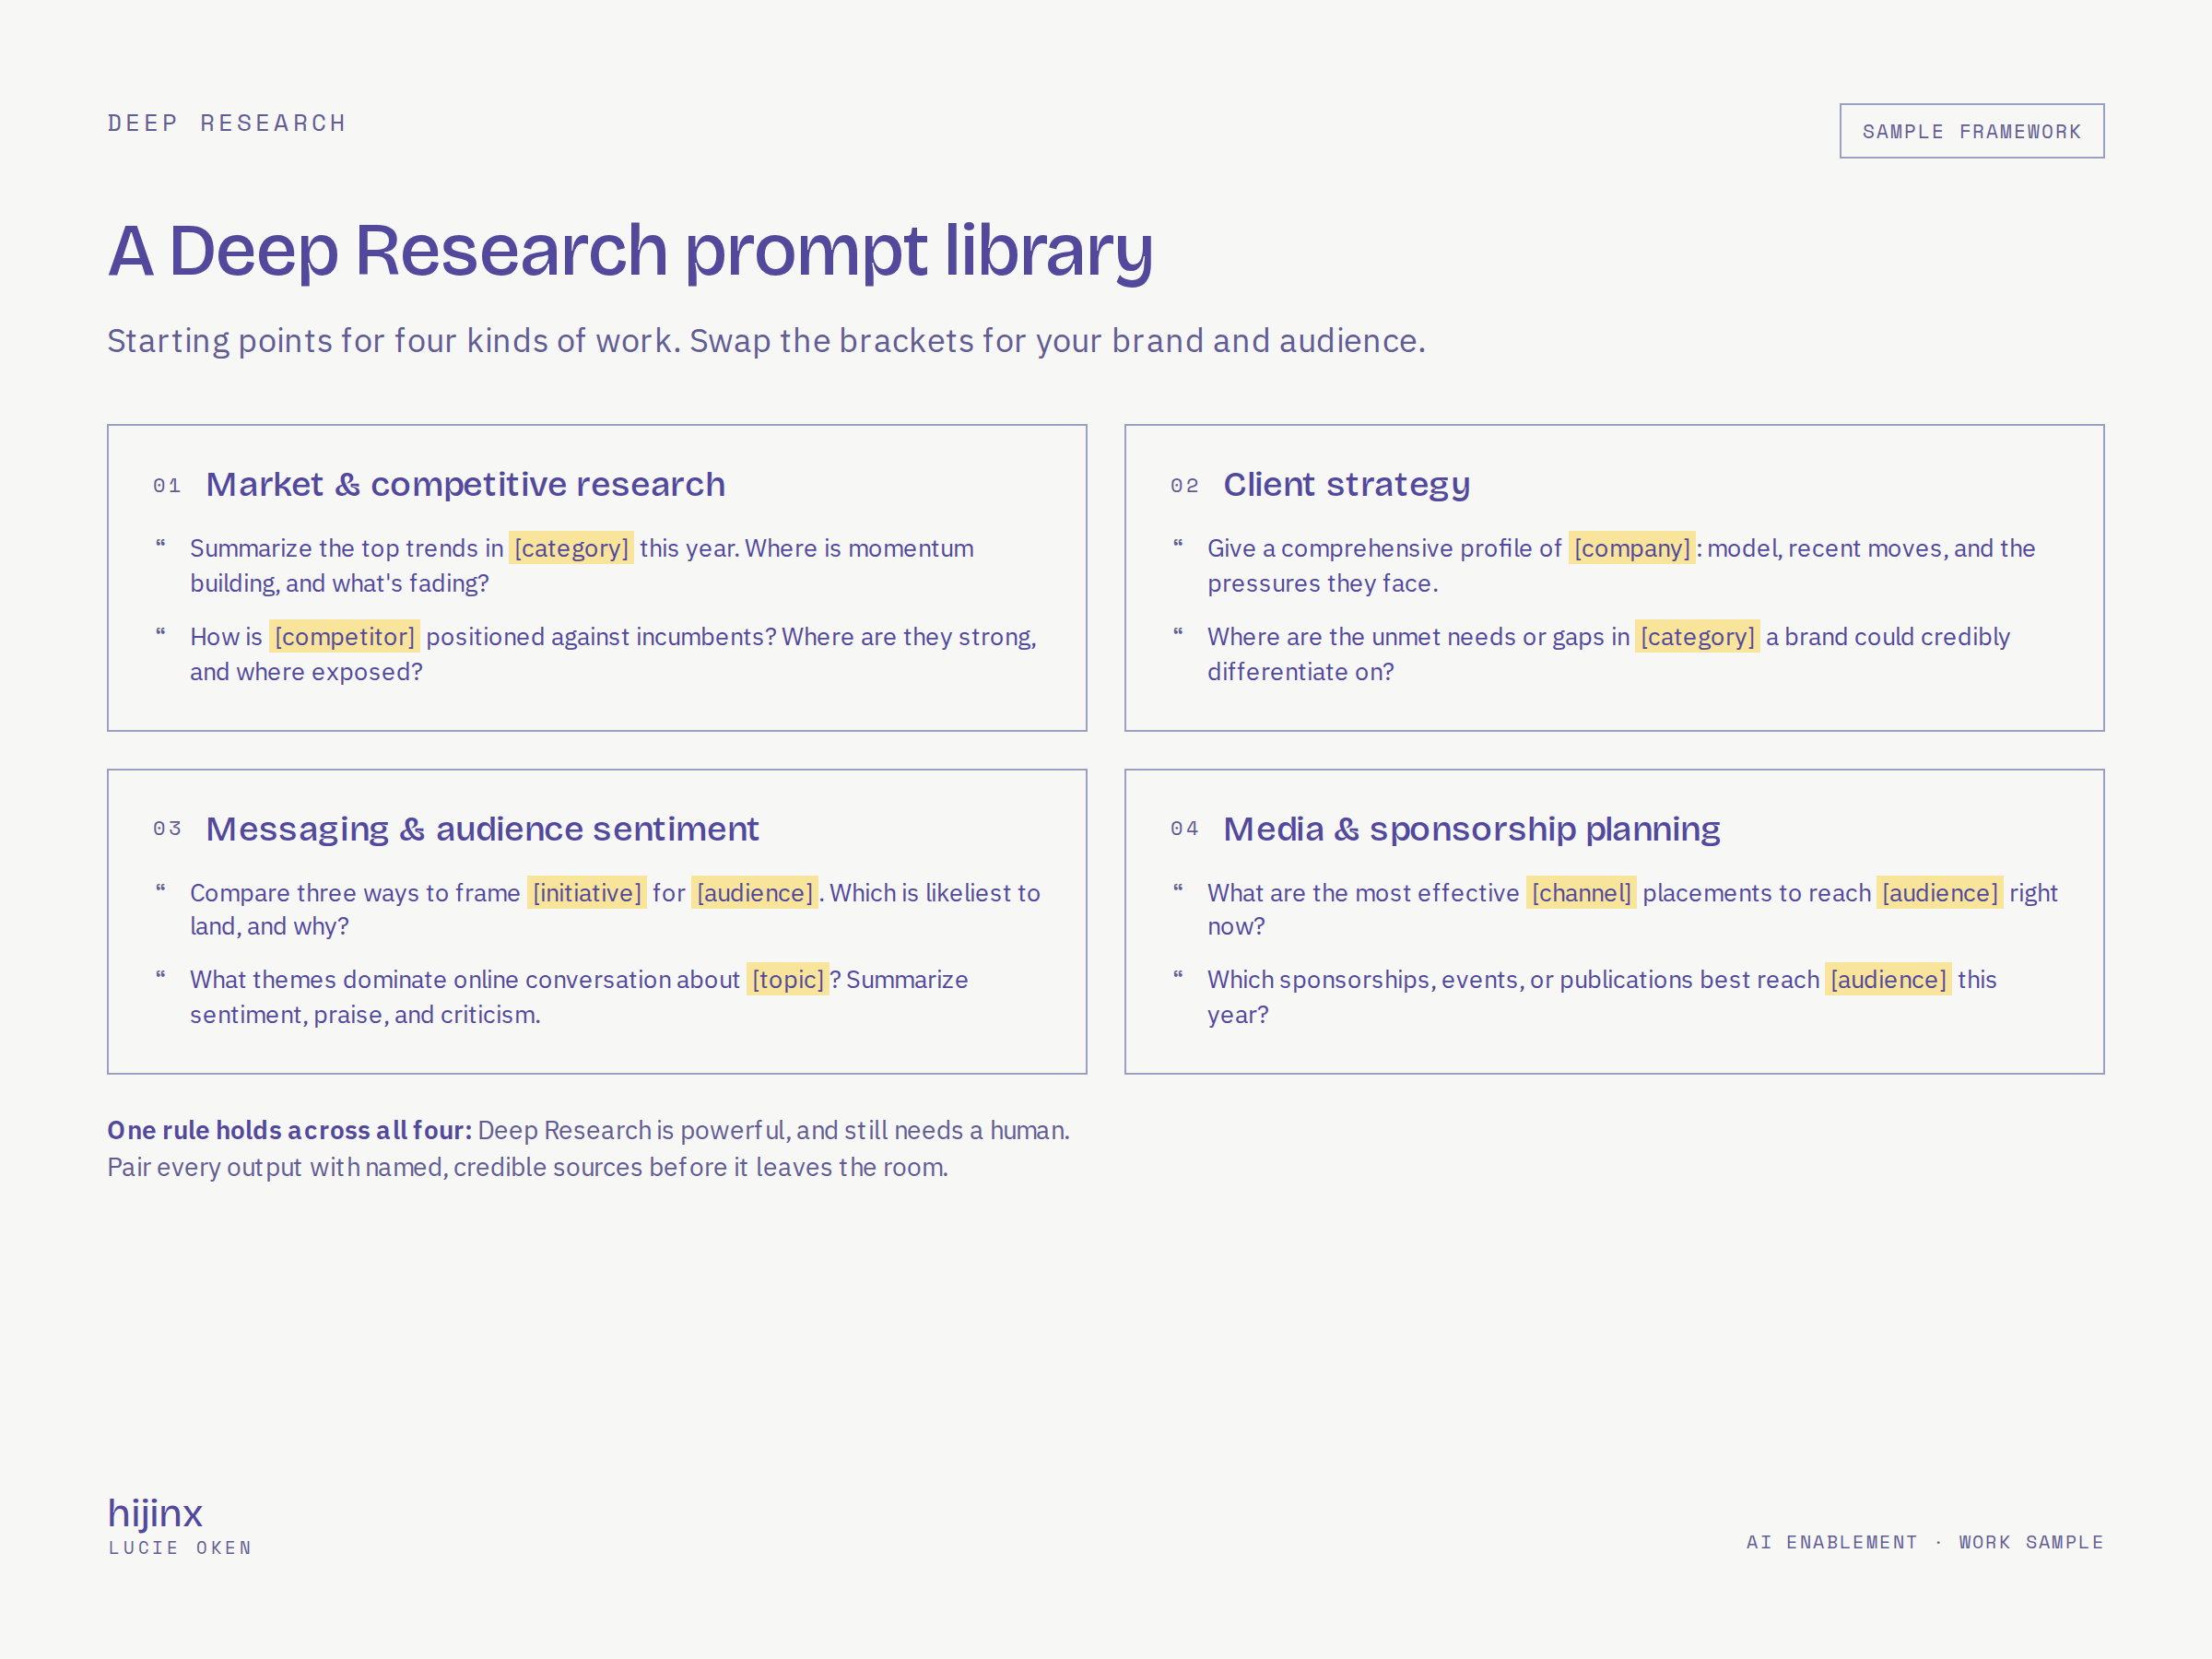Click the highlighted [channel] placeholder
The width and height of the screenshot is (2212, 1659).
pos(1581,893)
